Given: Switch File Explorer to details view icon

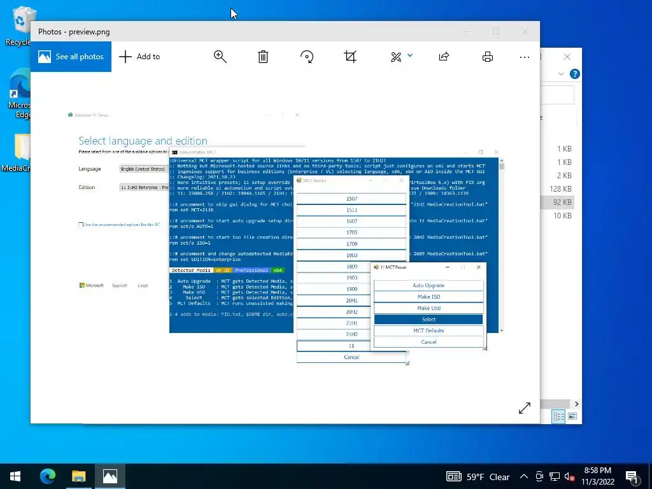Looking at the screenshot, I should coord(558,416).
